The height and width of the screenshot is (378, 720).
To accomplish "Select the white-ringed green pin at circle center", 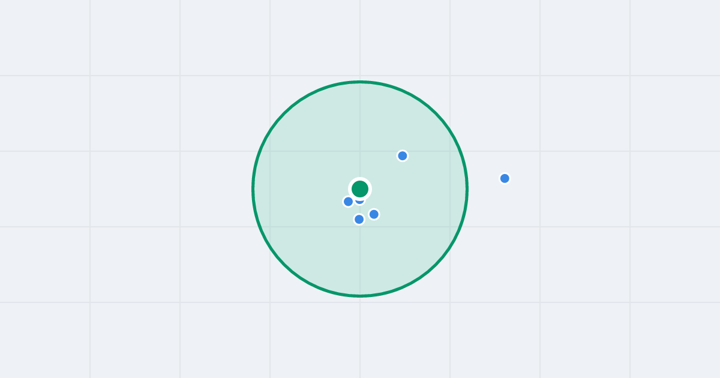I will [x=360, y=189].
